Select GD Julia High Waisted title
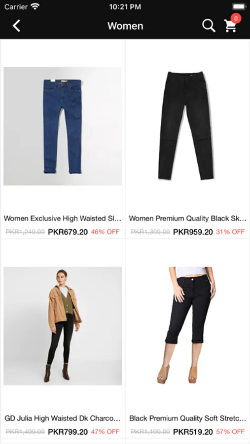 (63, 418)
